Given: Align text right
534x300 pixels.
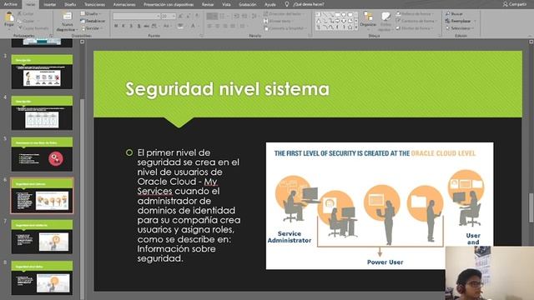Looking at the screenshot, I should [x=225, y=26].
